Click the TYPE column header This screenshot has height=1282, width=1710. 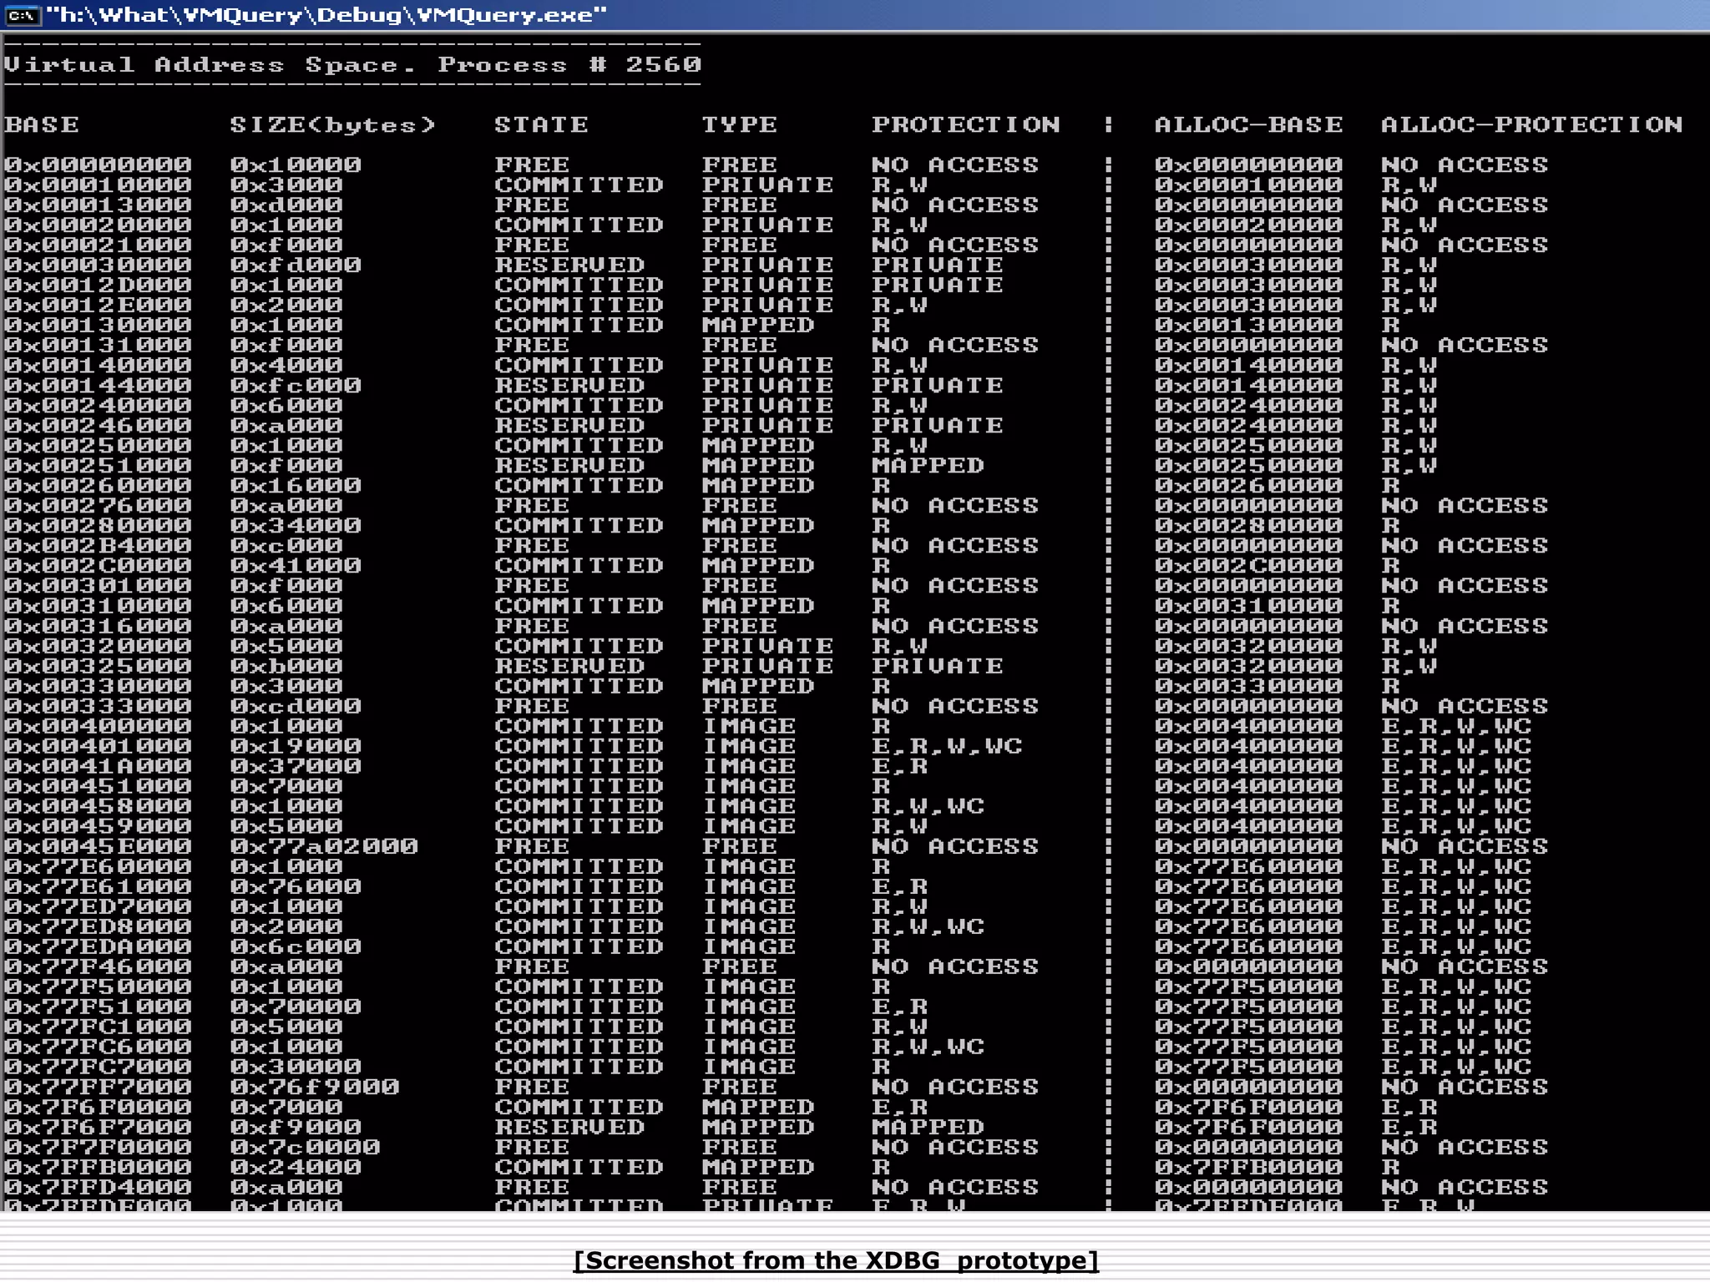coord(740,125)
